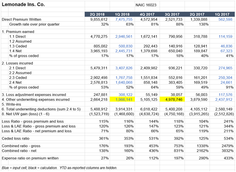
Task: Click the 1.3 Ceded premium row label
Action: tap(18, 46)
